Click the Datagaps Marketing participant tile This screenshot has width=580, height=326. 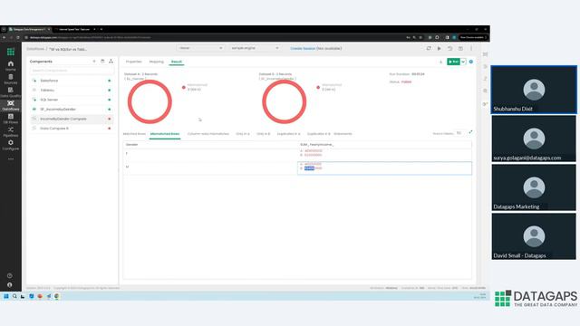534,187
